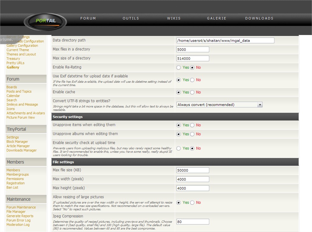The image size is (312, 232).
Task: Open Forum Error Log link
Action: point(18,220)
